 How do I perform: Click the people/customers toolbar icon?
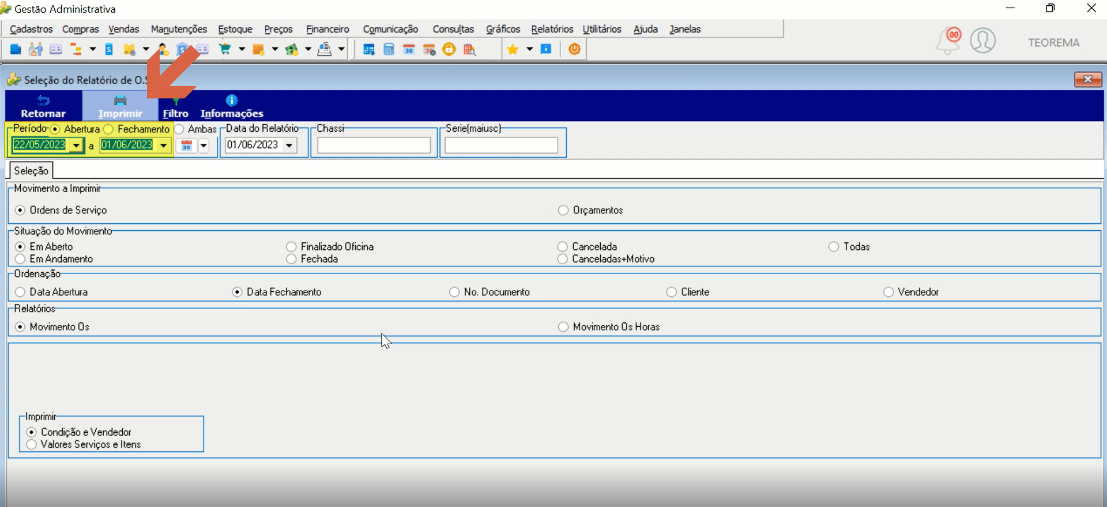point(36,49)
